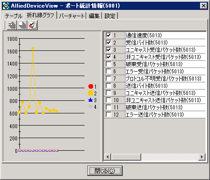Screen dimensions: 210x180
Task: Click the yellow square legend swatch for series 2
Action: 91,93
